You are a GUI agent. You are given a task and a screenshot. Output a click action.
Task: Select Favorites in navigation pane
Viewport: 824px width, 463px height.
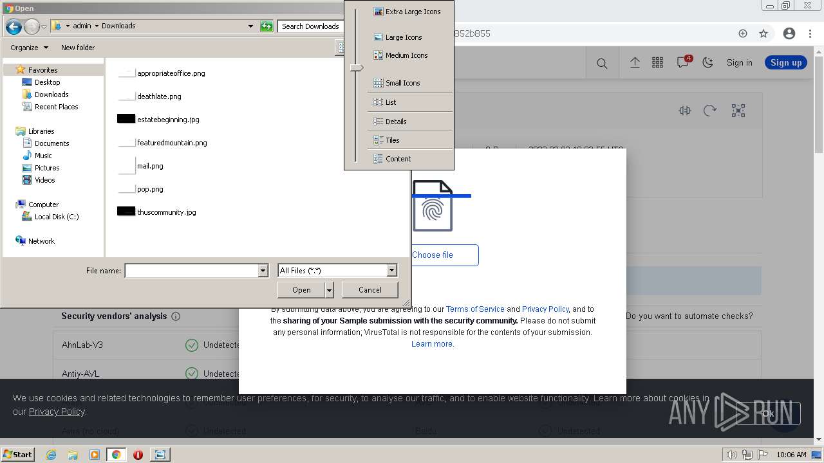click(42, 70)
